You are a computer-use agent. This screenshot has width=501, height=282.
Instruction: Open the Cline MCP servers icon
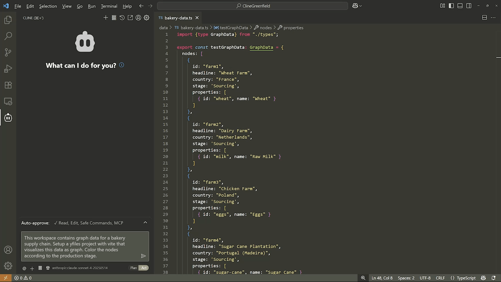pyautogui.click(x=114, y=18)
